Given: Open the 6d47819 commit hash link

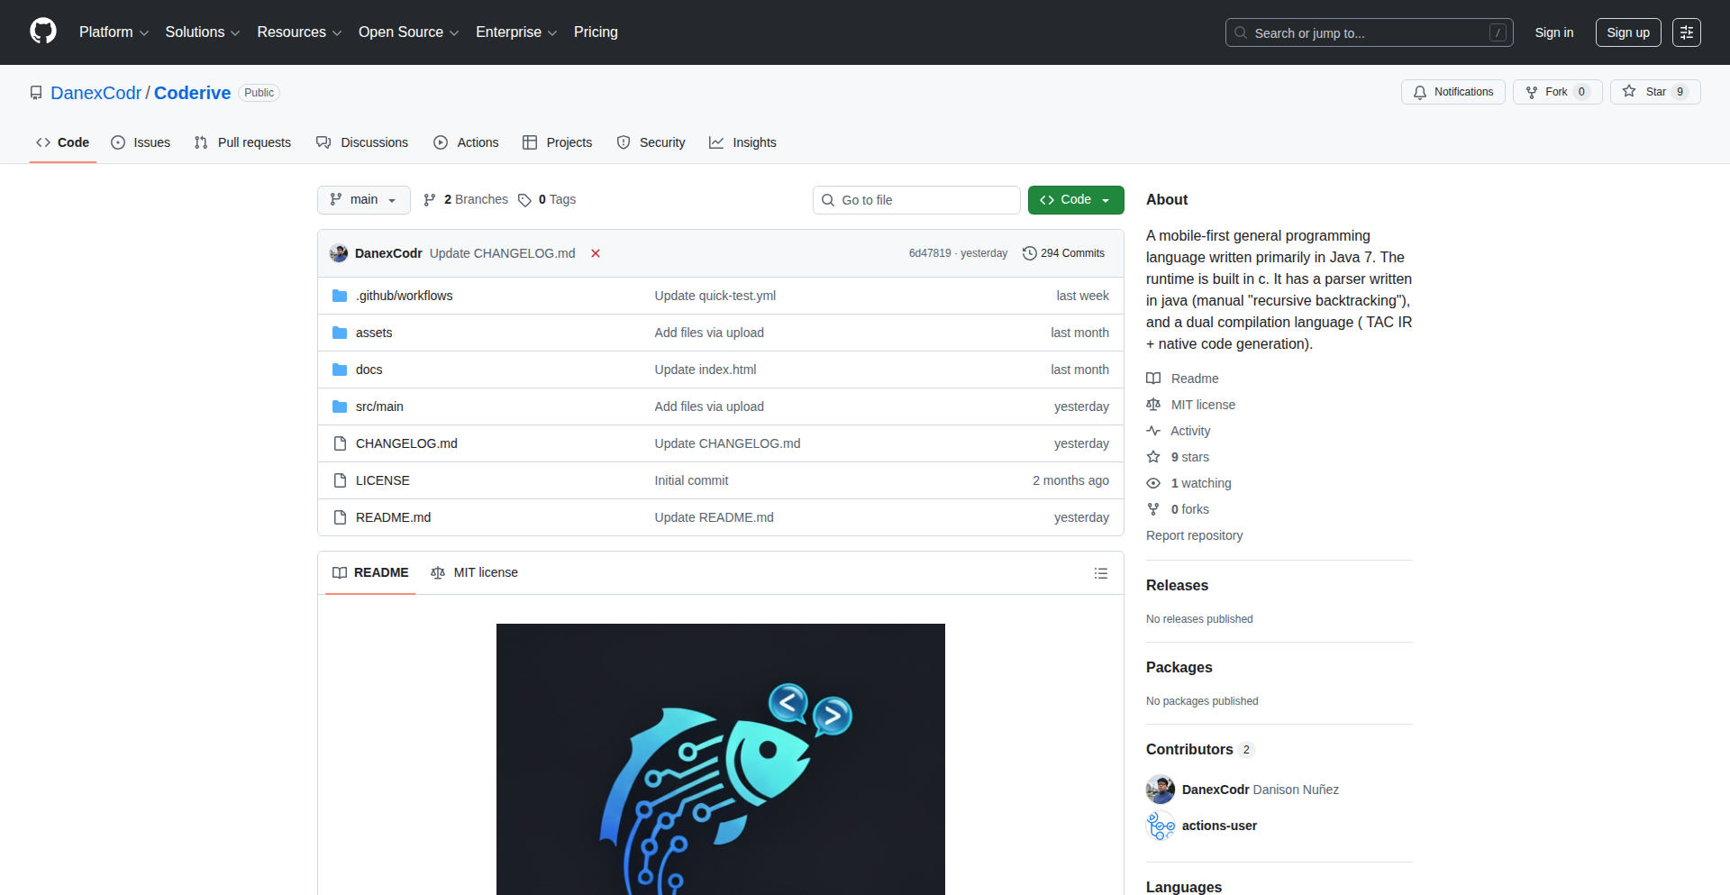Looking at the screenshot, I should point(930,253).
